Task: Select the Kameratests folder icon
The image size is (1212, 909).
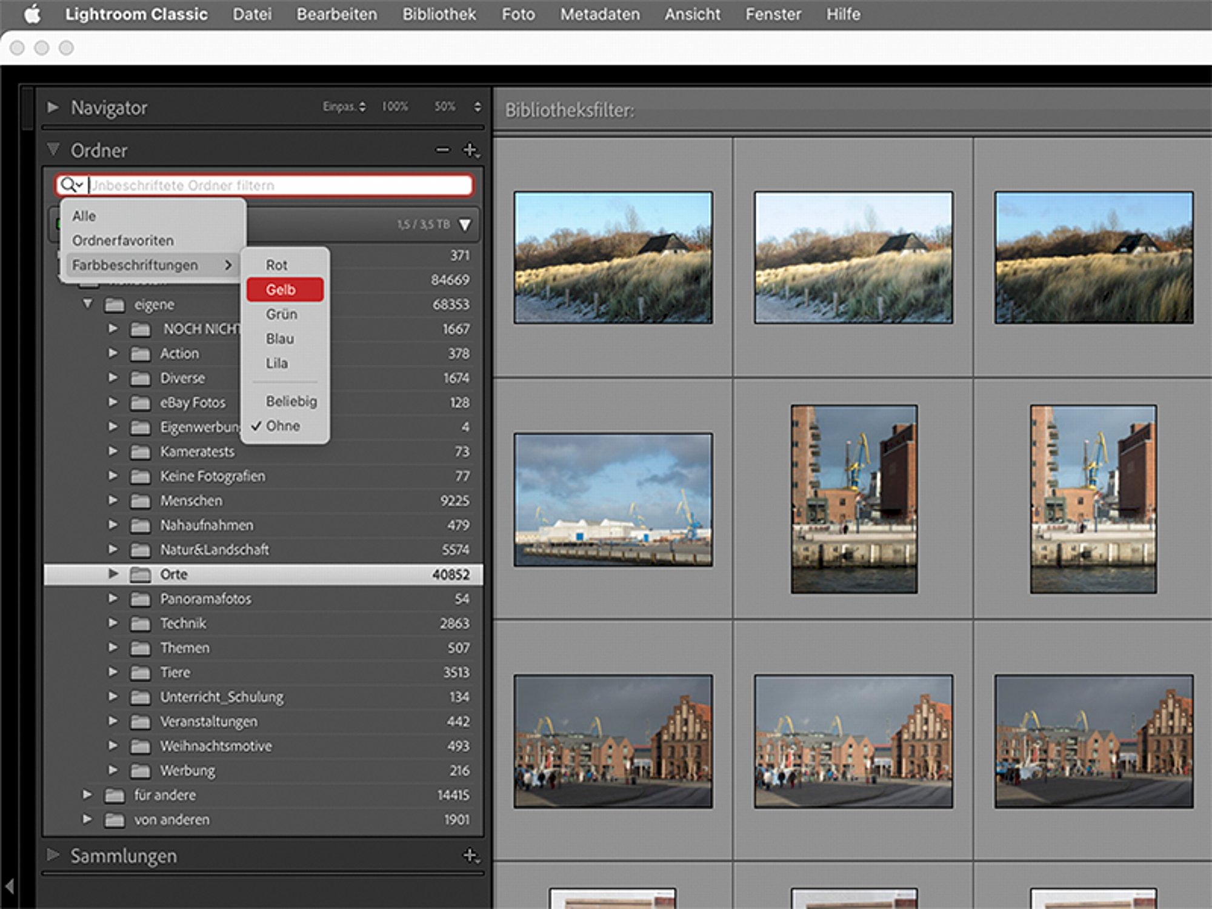Action: point(140,452)
